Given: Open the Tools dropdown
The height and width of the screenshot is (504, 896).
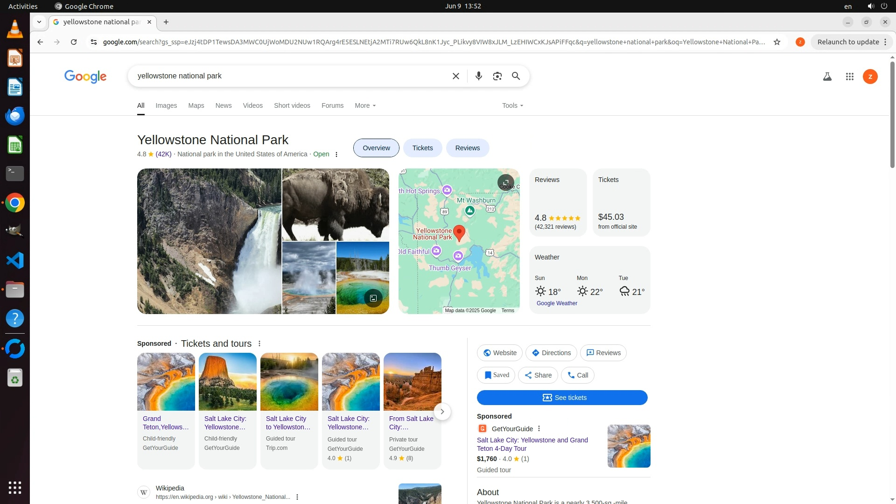Looking at the screenshot, I should point(512,105).
